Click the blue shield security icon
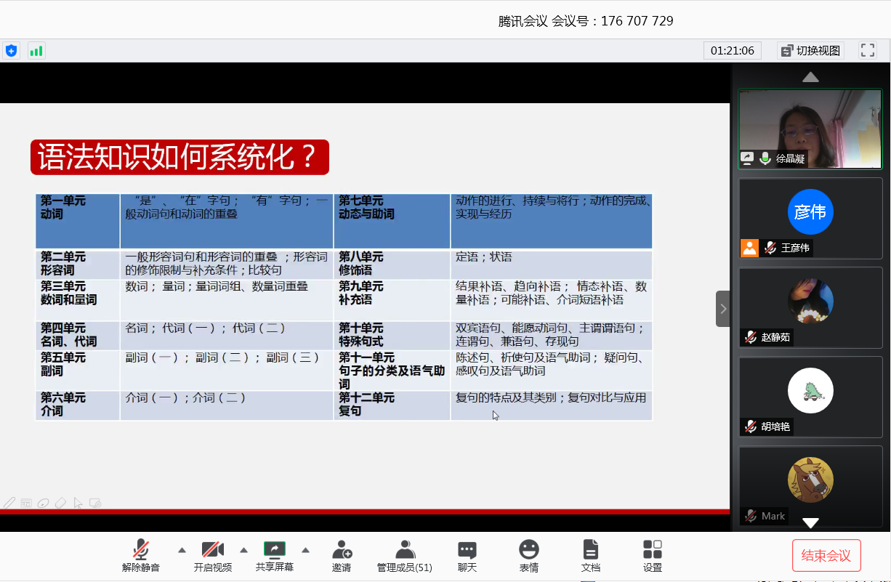 [11, 51]
